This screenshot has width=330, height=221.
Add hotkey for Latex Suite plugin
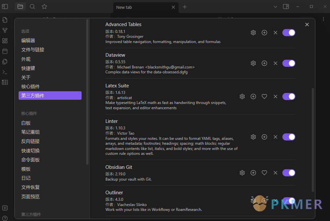click(253, 96)
